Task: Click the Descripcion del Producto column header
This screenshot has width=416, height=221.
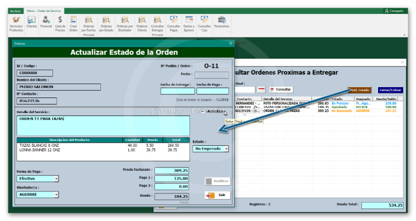Action: pos(70,140)
